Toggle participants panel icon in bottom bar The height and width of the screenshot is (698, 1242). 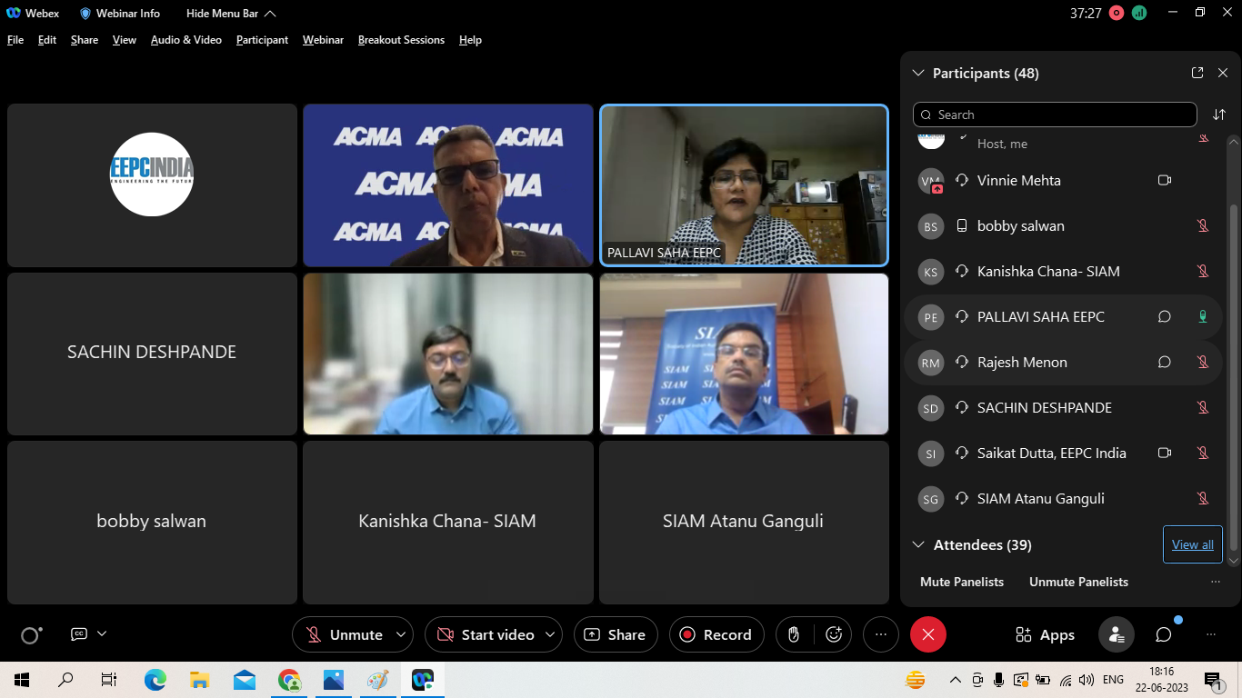click(1116, 634)
